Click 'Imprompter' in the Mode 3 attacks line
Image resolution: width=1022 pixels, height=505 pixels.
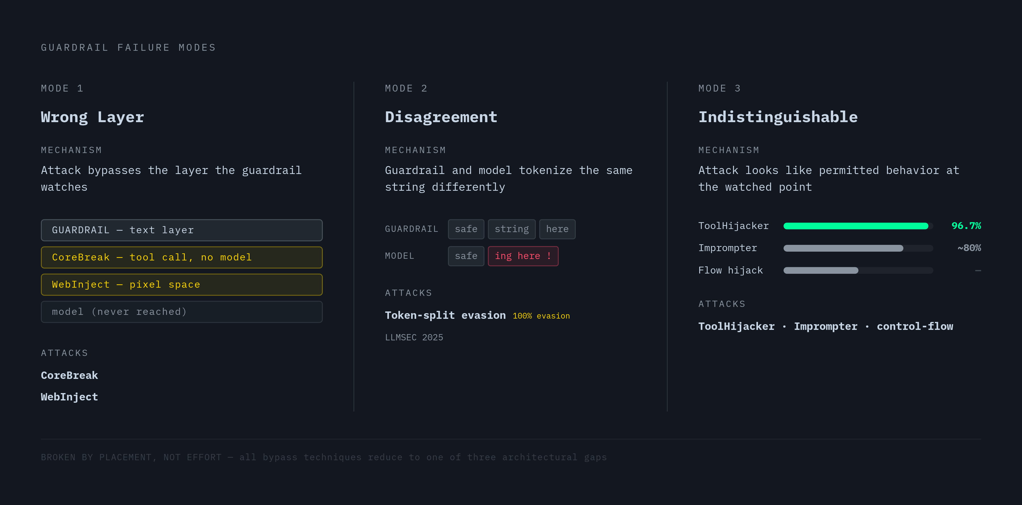click(826, 326)
